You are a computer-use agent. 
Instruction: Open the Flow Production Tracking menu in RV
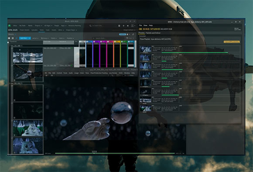99,73
